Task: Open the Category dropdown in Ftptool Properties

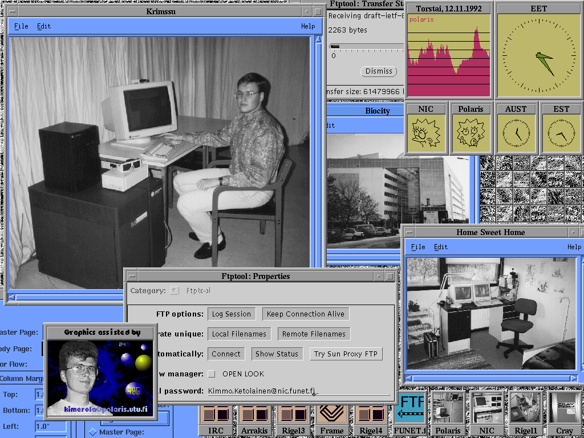Action: point(175,291)
